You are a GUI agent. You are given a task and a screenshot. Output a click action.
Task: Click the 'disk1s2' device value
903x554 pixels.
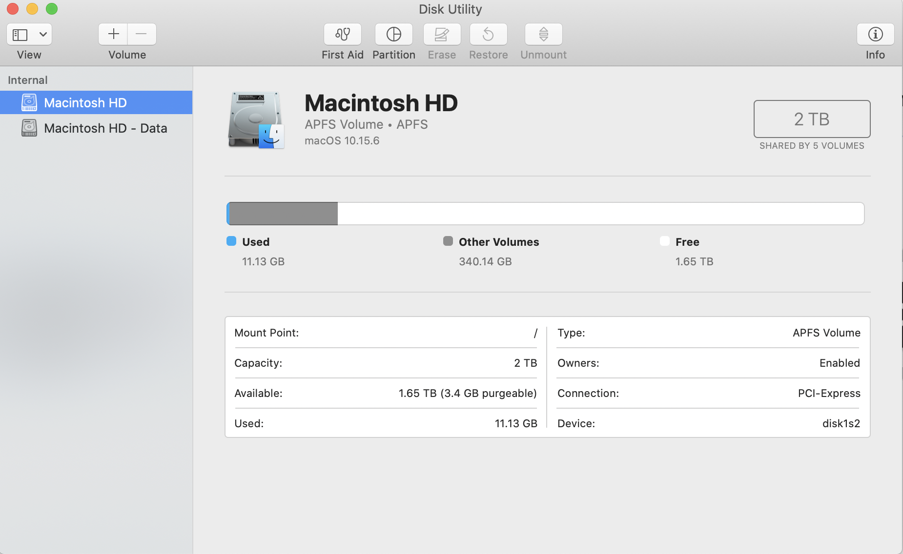point(841,423)
